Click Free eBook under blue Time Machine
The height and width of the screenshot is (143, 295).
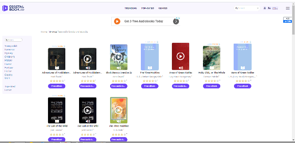(150, 86)
